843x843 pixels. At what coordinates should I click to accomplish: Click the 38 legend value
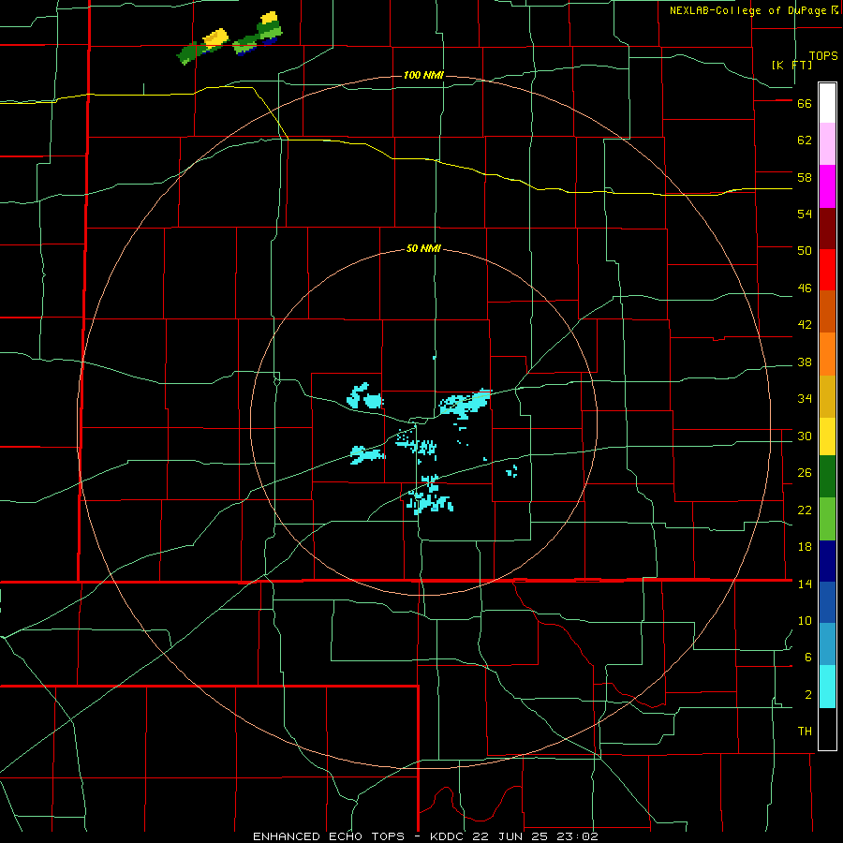pos(805,362)
